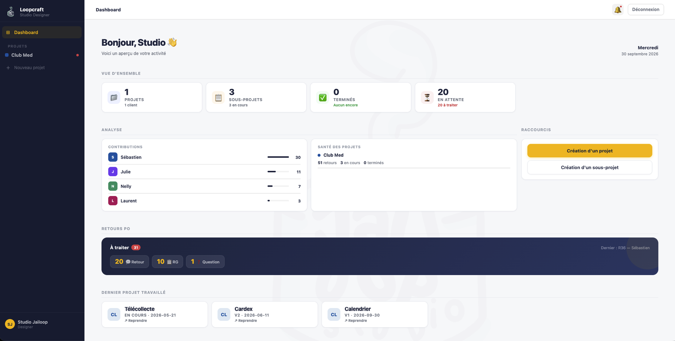This screenshot has height=341, width=675.
Task: Open the Dashboard menu item
Action: pyautogui.click(x=42, y=32)
